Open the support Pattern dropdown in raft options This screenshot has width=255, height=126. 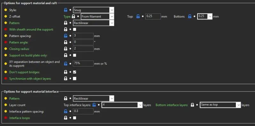tap(93, 23)
